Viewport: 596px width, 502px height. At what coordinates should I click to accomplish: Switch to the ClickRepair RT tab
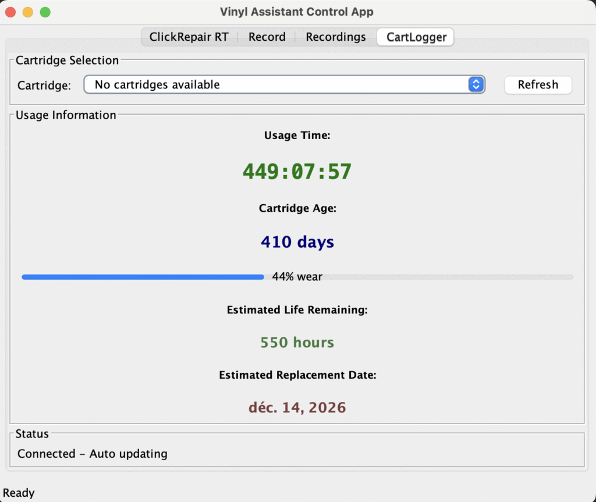tap(189, 37)
